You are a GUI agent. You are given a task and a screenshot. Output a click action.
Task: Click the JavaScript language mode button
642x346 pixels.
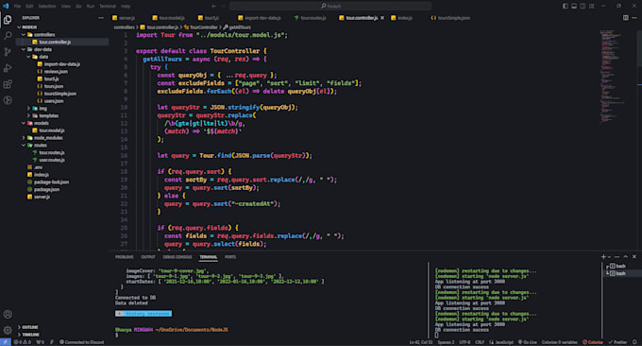click(x=501, y=342)
